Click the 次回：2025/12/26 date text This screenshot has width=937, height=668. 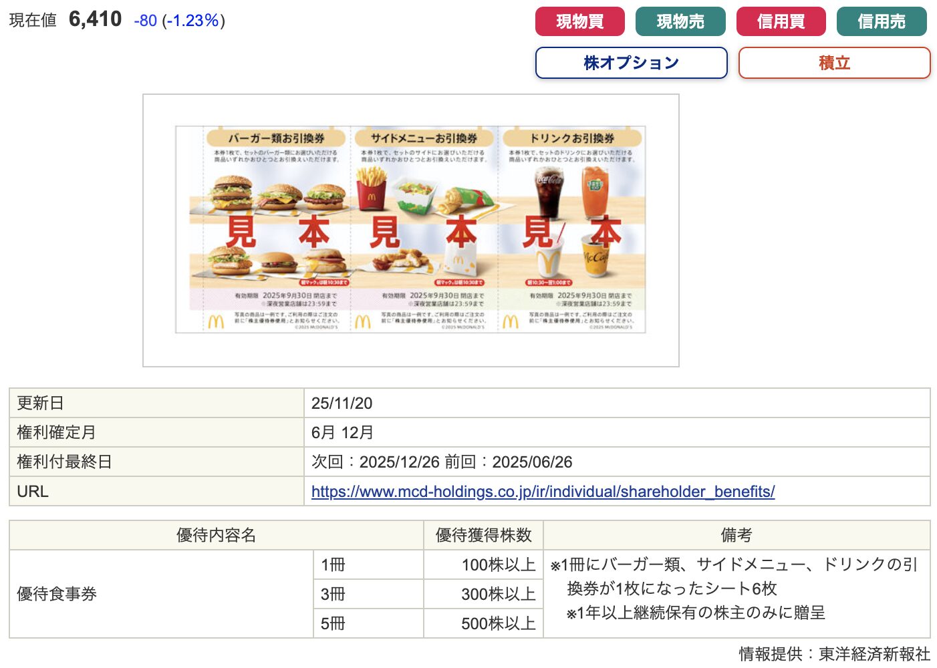(375, 462)
